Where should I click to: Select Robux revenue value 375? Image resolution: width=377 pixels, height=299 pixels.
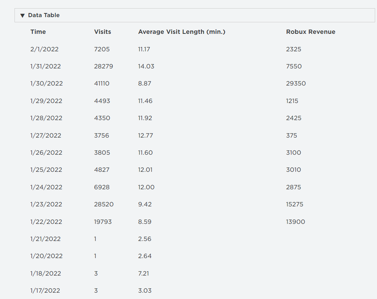click(291, 135)
